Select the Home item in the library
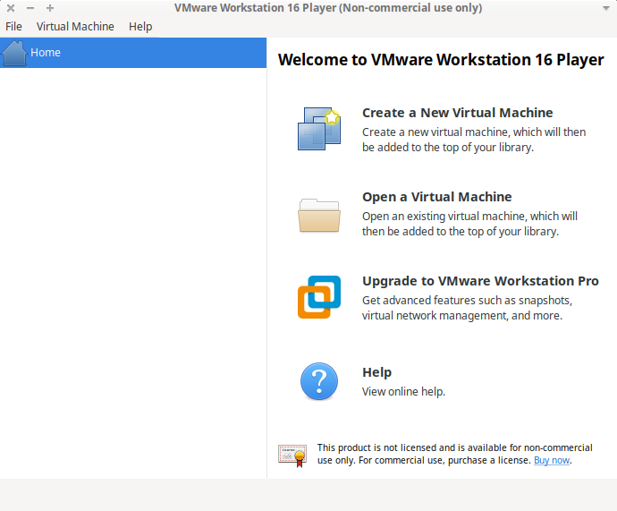This screenshot has width=617, height=511. (x=133, y=53)
